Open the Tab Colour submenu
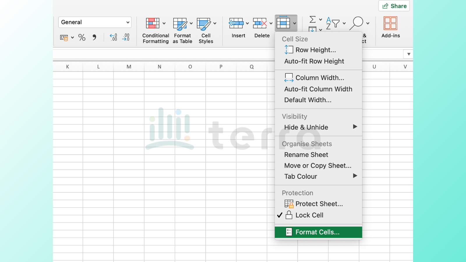The height and width of the screenshot is (262, 466). click(318, 176)
